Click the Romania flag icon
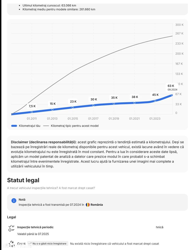 coord(87,205)
